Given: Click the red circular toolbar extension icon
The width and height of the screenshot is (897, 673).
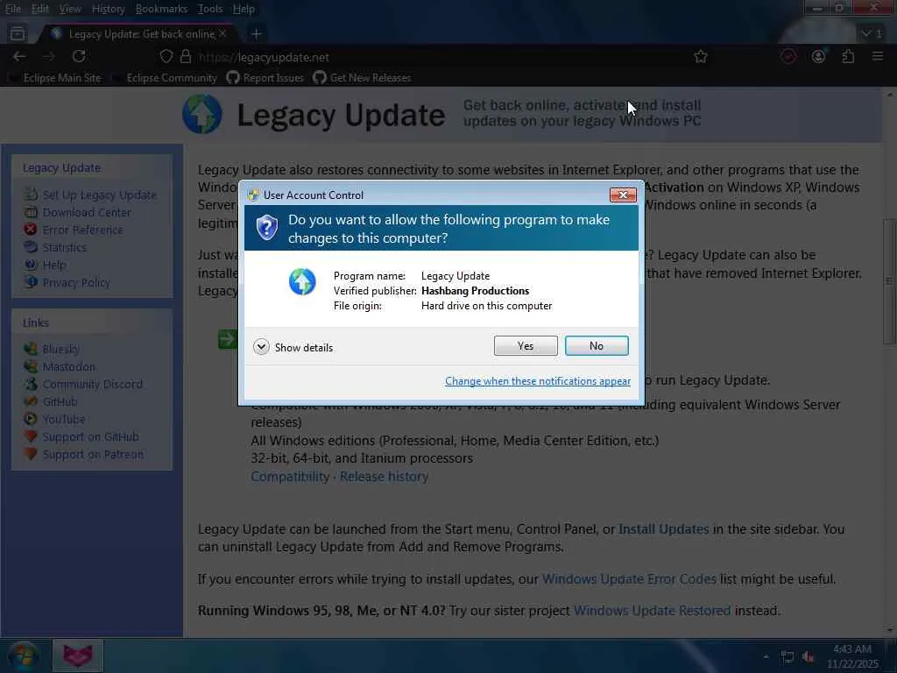Looking at the screenshot, I should point(788,56).
